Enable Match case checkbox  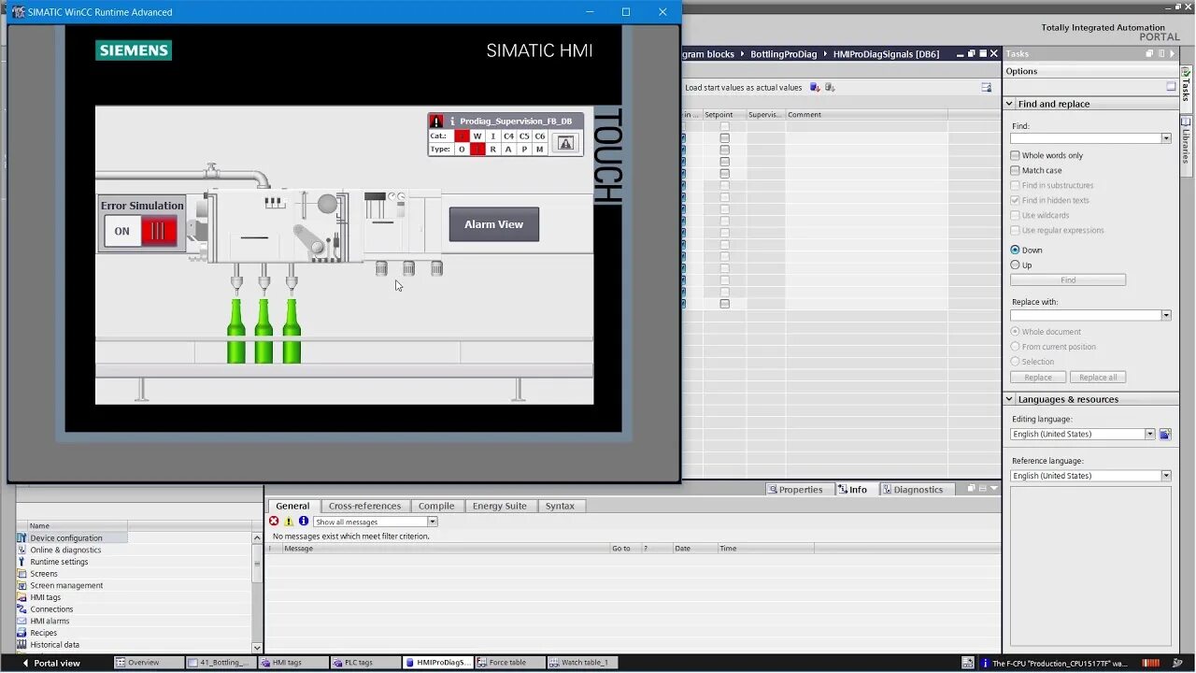pyautogui.click(x=1015, y=170)
